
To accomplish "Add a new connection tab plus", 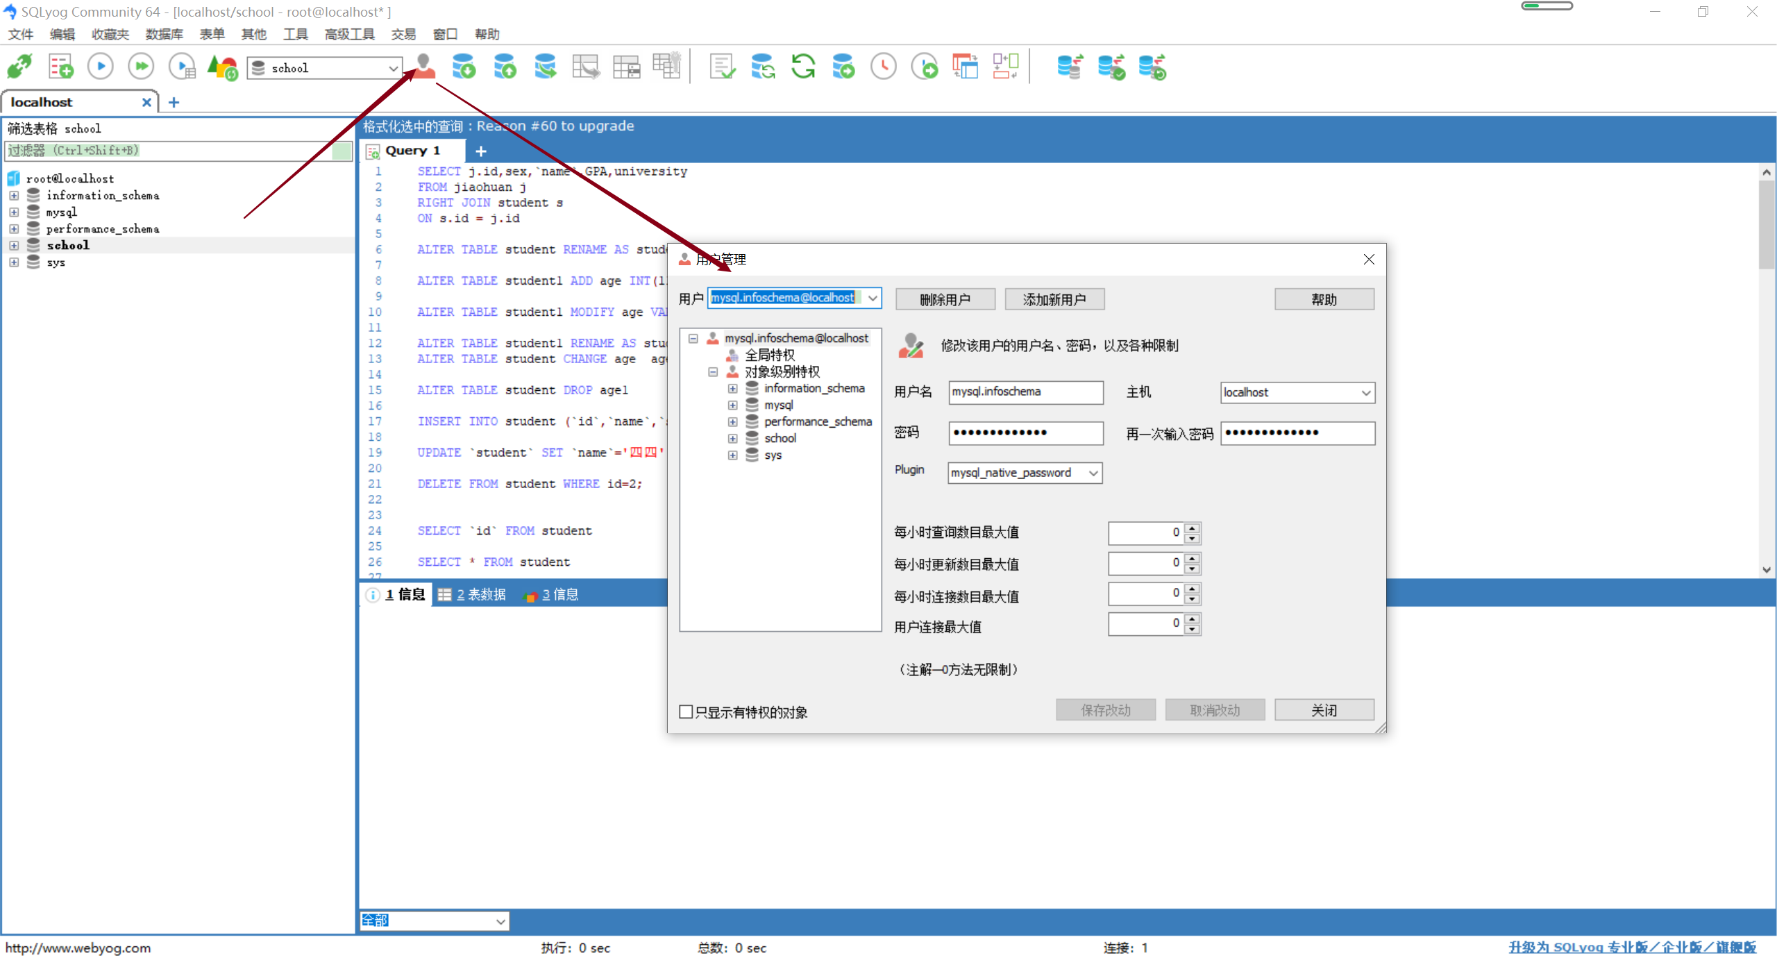I will tap(174, 102).
